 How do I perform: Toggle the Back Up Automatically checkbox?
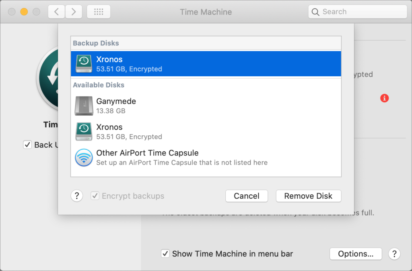pyautogui.click(x=27, y=145)
